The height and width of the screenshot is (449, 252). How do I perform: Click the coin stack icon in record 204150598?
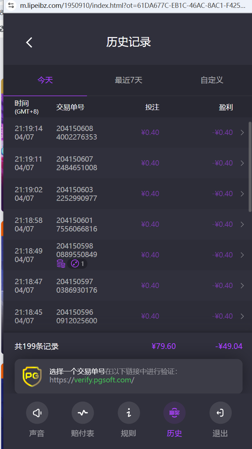[61, 264]
